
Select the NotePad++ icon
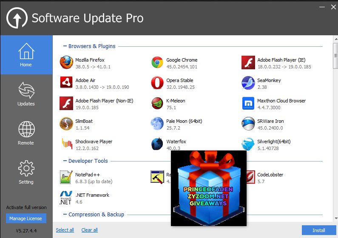tap(66, 177)
